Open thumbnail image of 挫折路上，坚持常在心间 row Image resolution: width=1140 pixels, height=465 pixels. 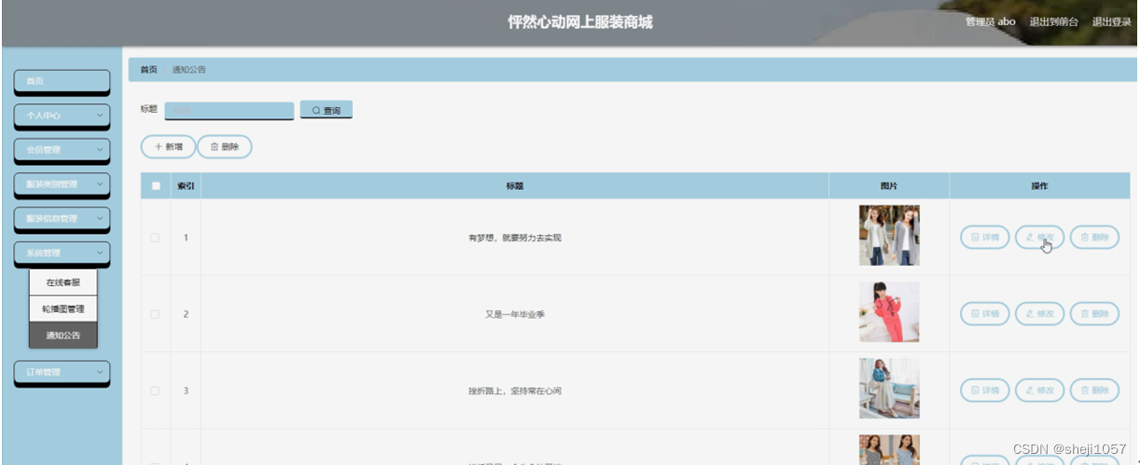click(889, 389)
